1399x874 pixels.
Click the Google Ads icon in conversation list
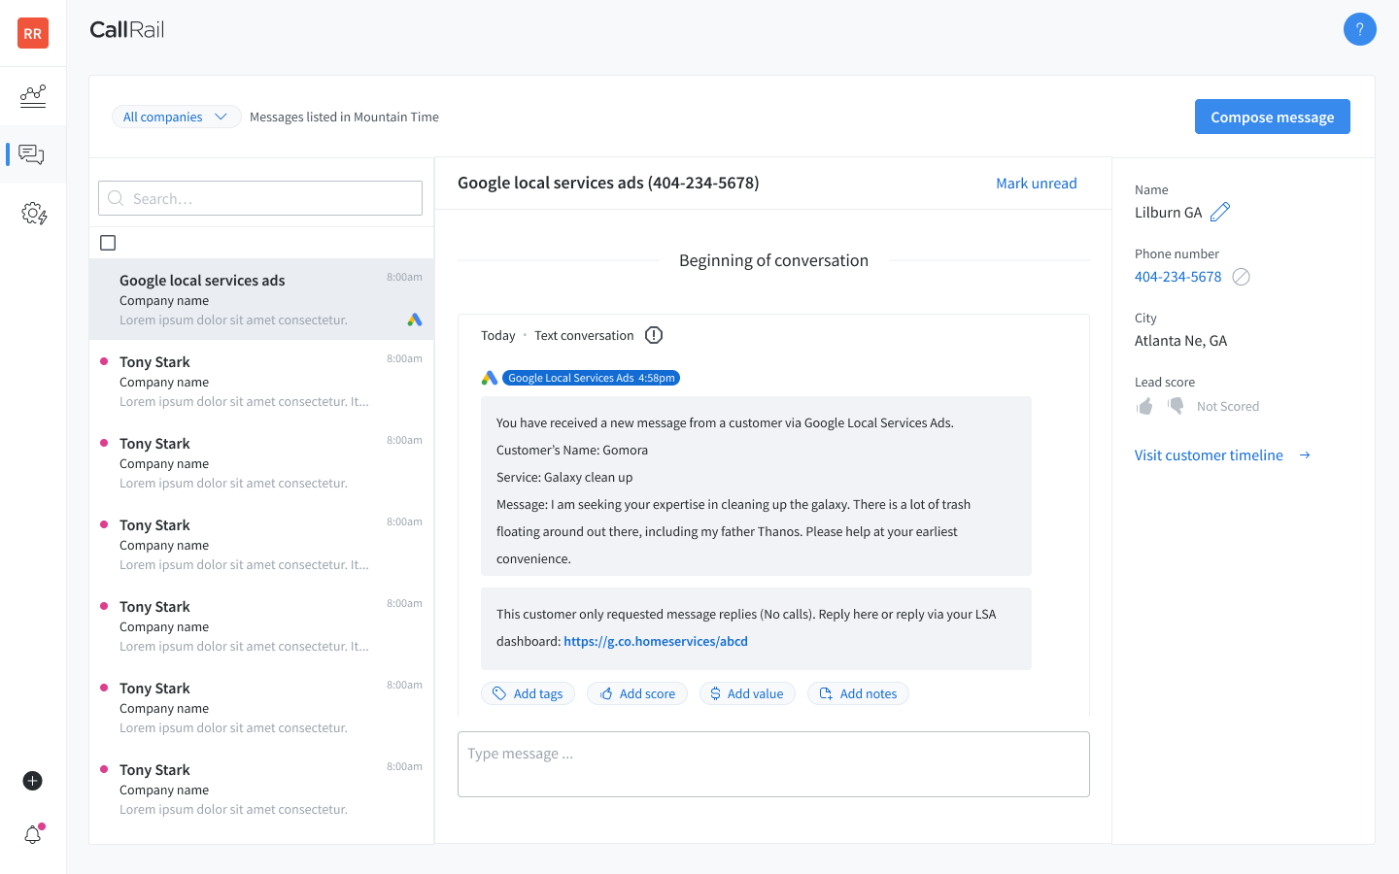click(415, 319)
